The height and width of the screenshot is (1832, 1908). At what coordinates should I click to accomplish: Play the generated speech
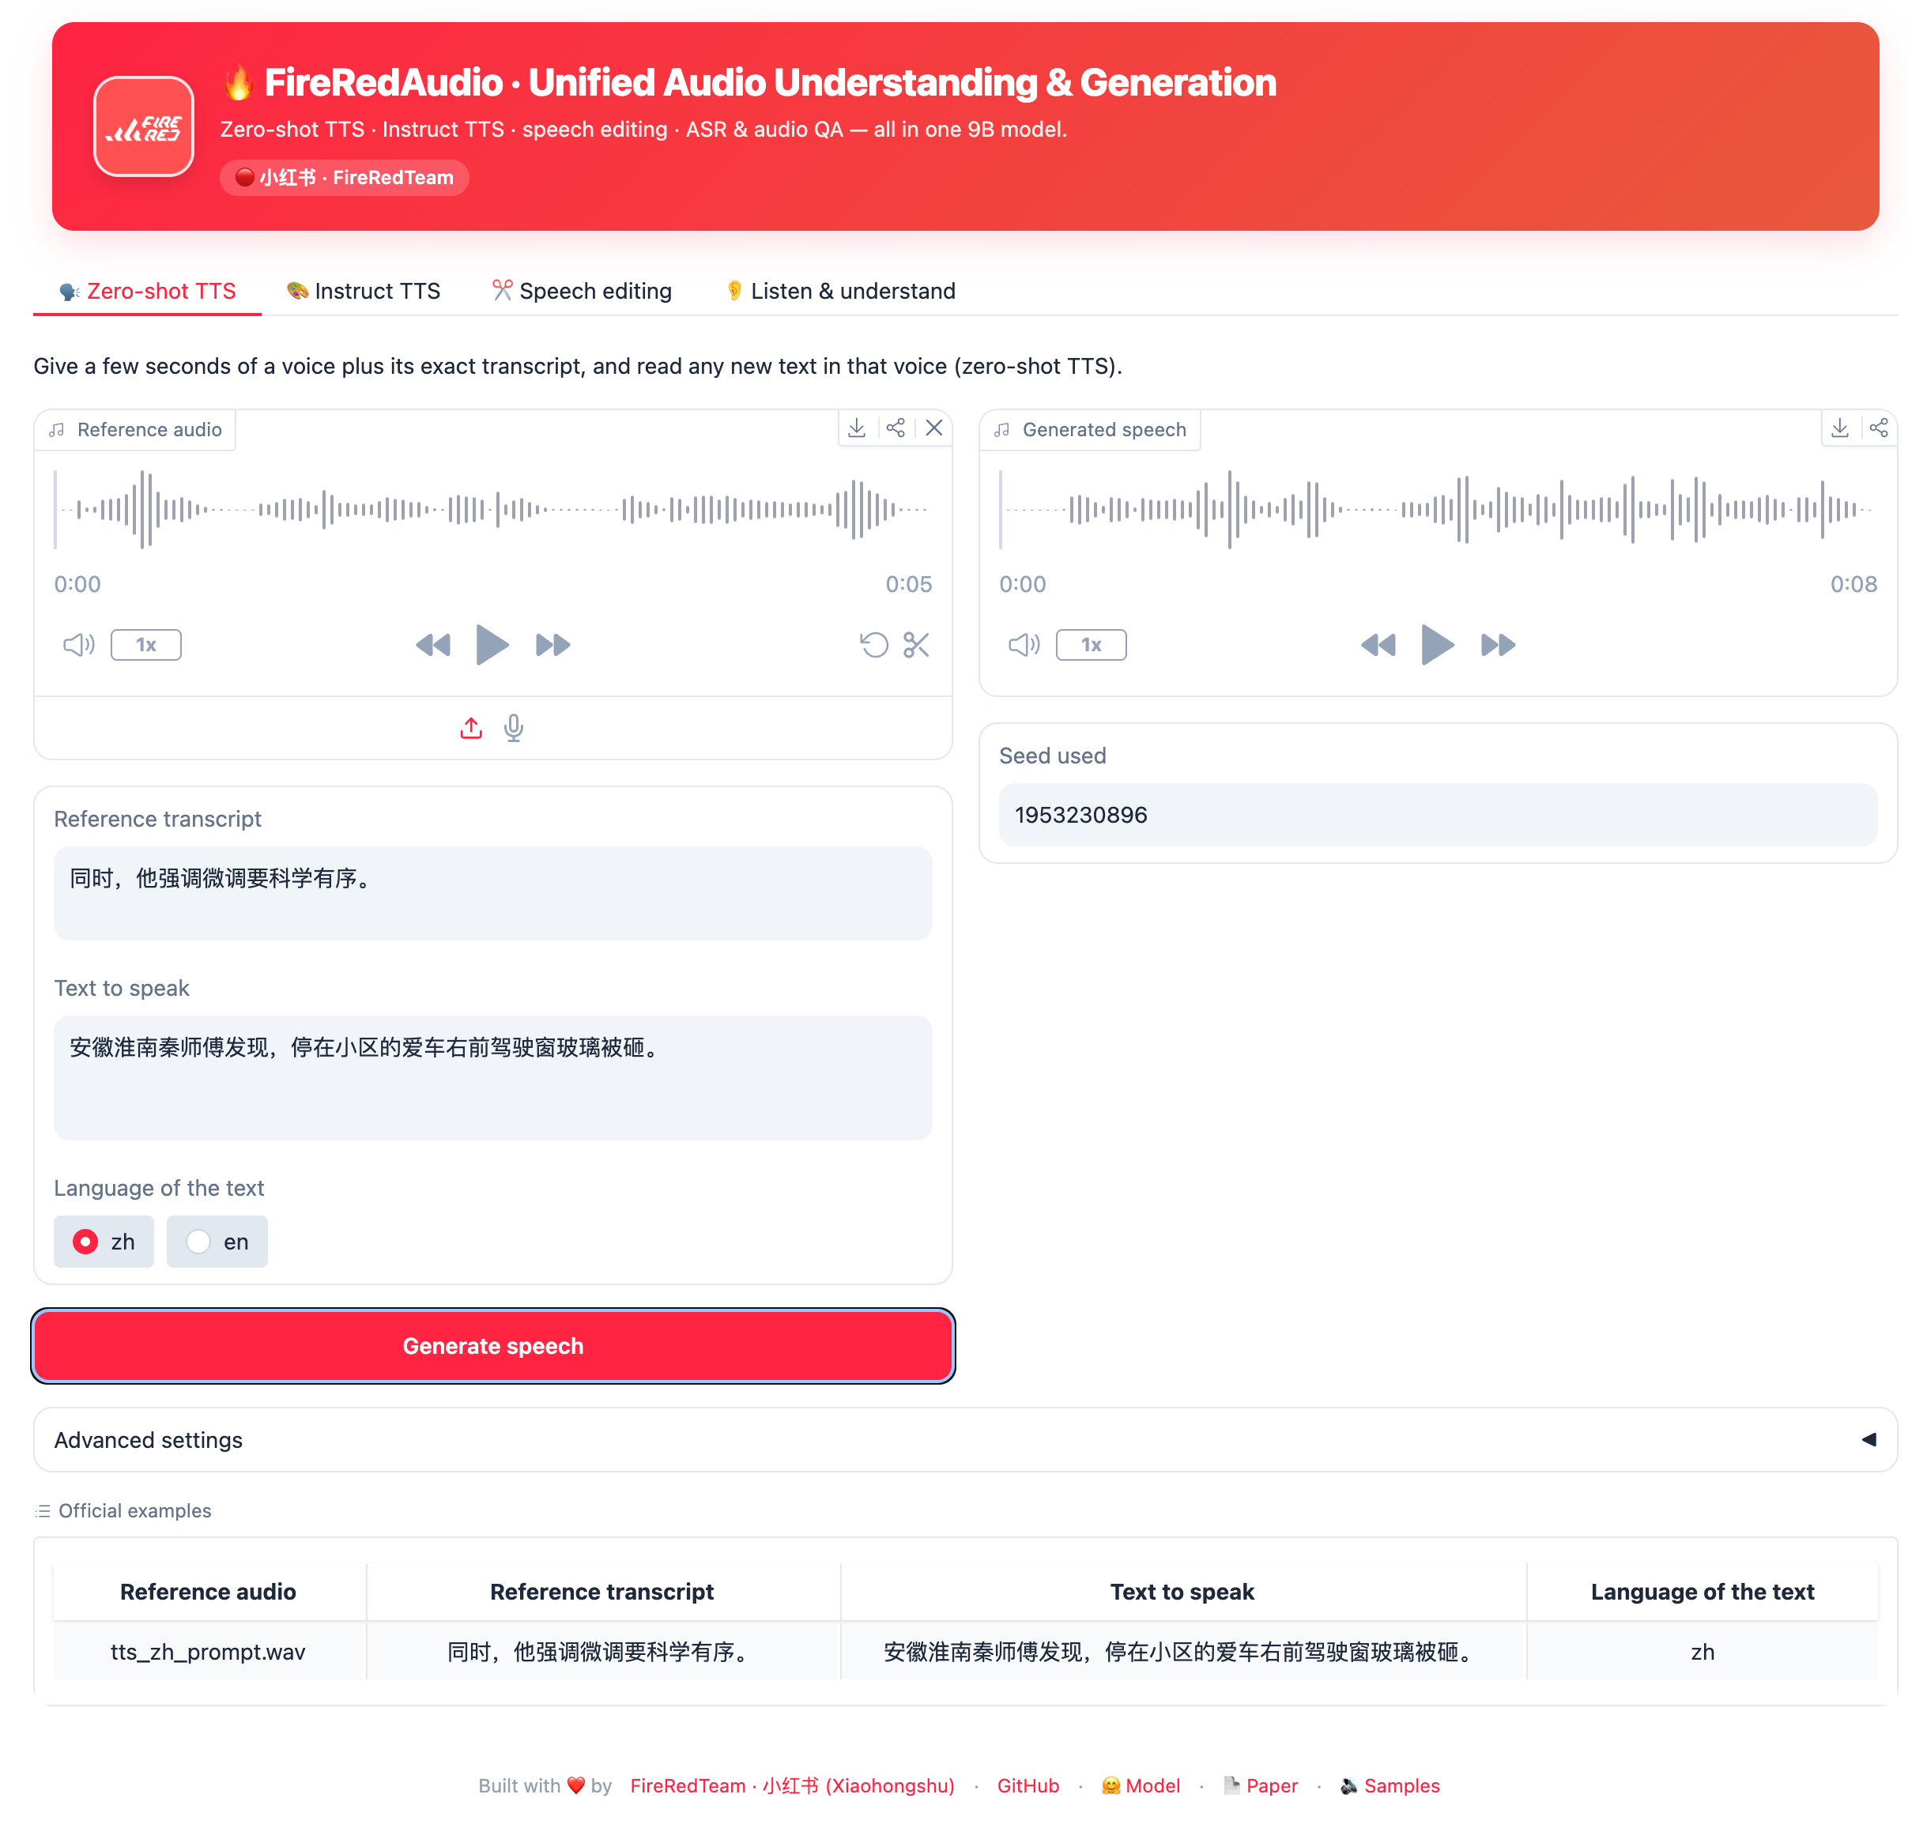pyautogui.click(x=1438, y=644)
